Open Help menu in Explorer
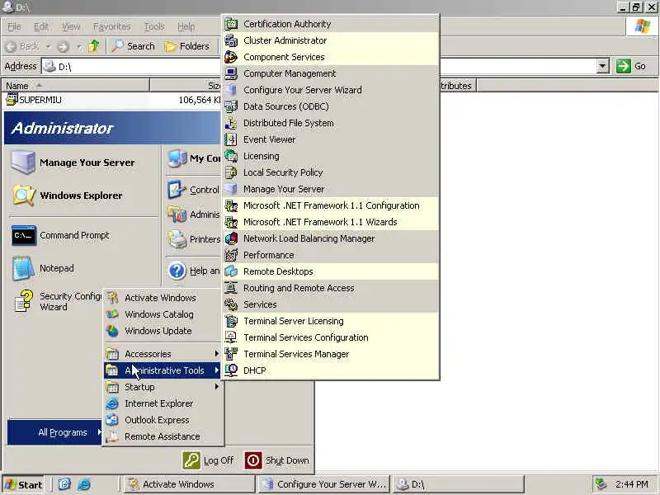The height and width of the screenshot is (495, 660). click(x=186, y=26)
